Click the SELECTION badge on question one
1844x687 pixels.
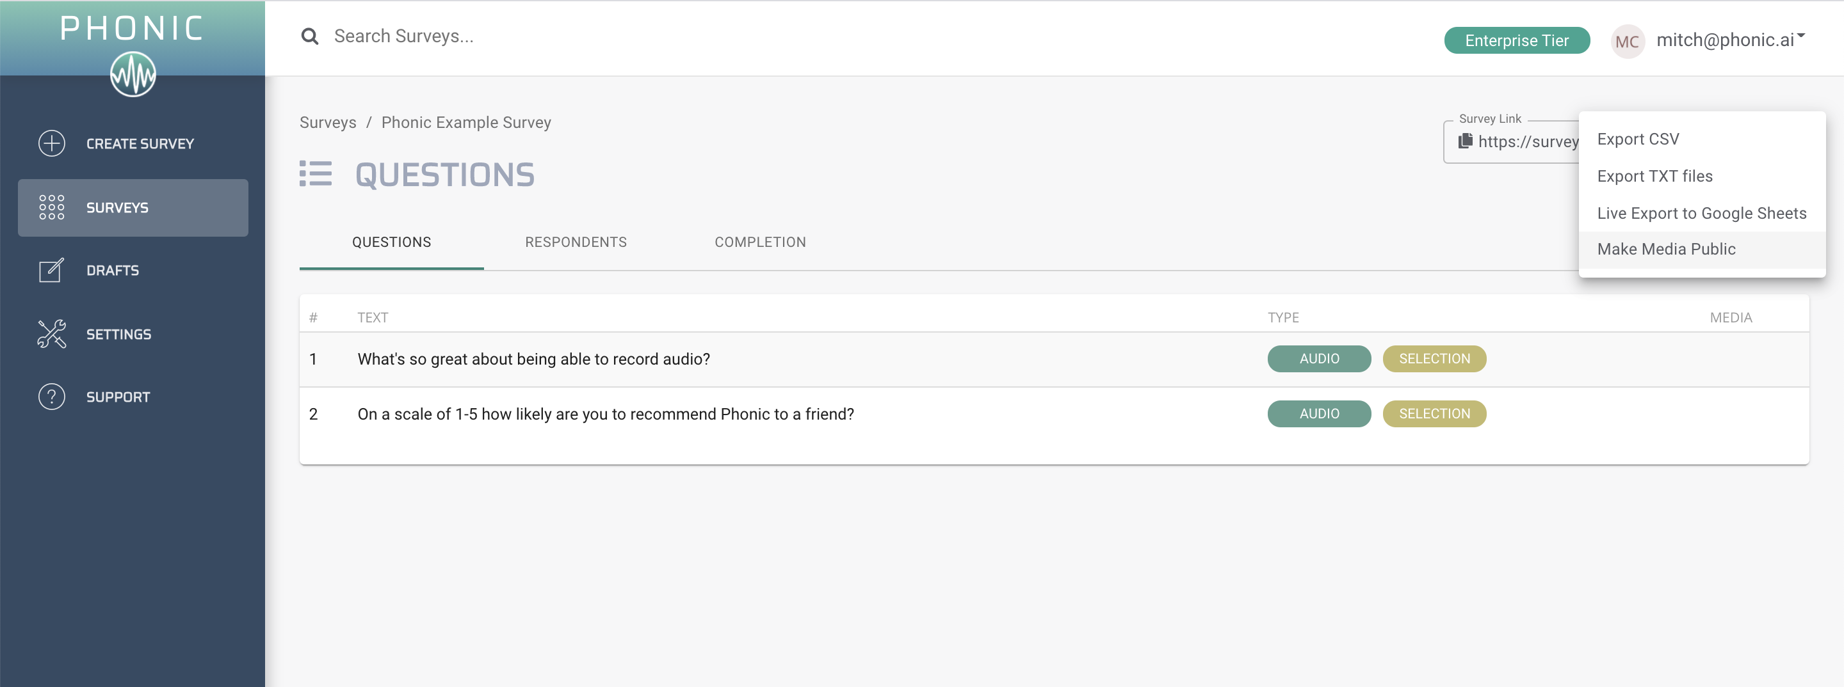point(1434,358)
